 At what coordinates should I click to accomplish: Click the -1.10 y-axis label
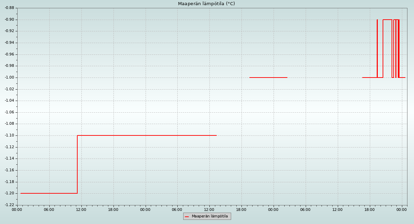click(x=9, y=135)
